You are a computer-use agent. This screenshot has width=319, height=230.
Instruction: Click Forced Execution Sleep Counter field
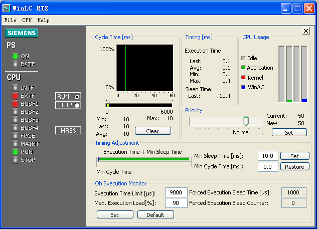coord(294,203)
